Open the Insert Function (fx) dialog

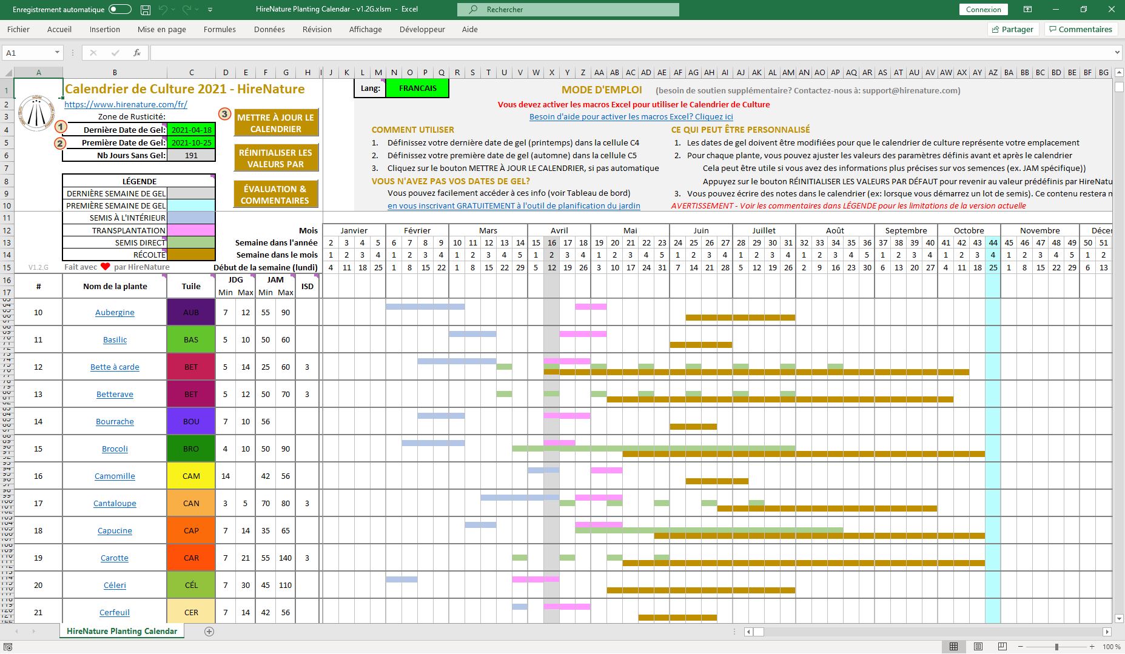coord(137,53)
